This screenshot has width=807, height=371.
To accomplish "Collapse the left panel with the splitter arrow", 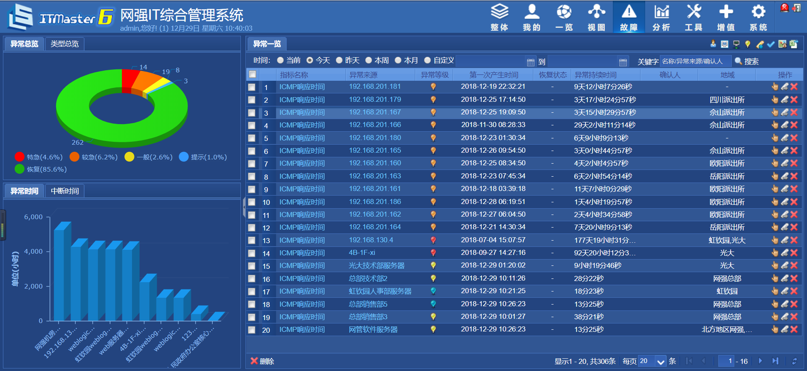I will [x=244, y=207].
